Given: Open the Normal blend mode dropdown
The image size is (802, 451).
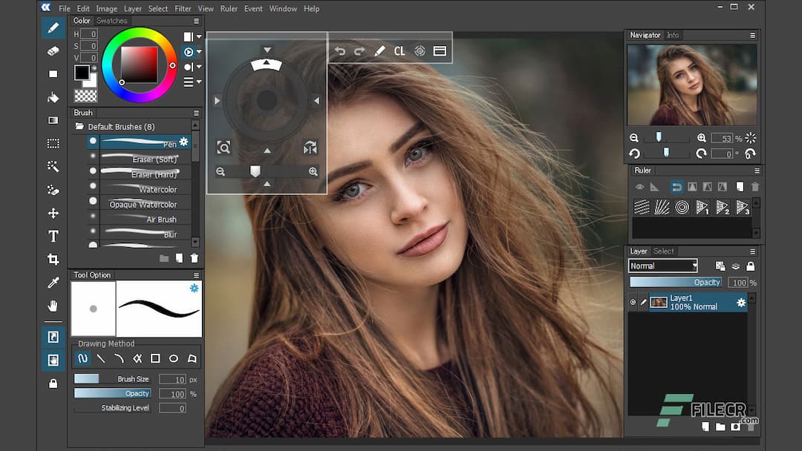Looking at the screenshot, I should 662,266.
